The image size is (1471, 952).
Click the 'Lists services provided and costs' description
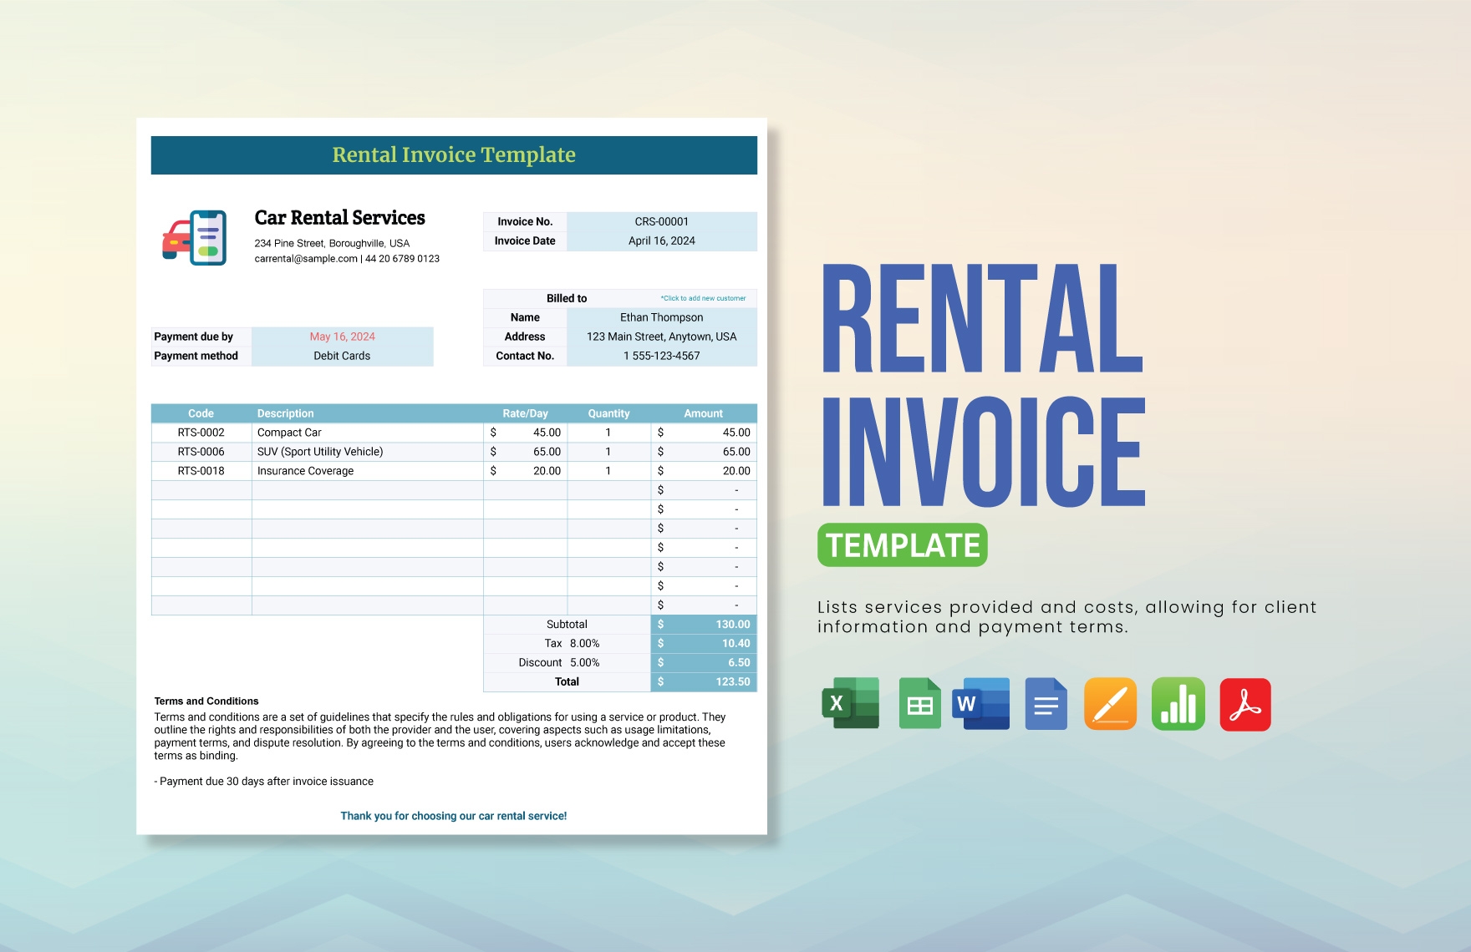[1067, 617]
